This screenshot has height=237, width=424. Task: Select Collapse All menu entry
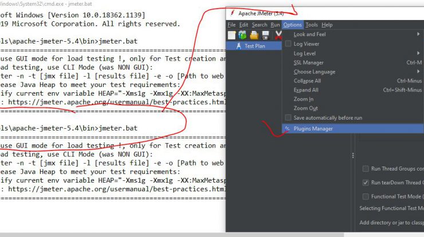[353, 81]
